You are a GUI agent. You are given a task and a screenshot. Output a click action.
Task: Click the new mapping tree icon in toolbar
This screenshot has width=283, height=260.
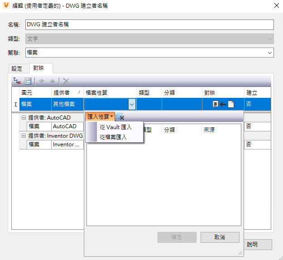(17, 81)
